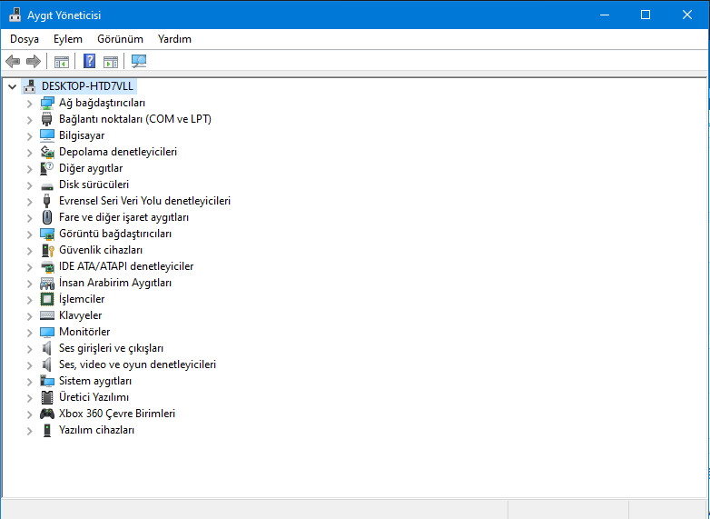Click the scan for hardware changes icon
710x519 pixels.
point(139,61)
